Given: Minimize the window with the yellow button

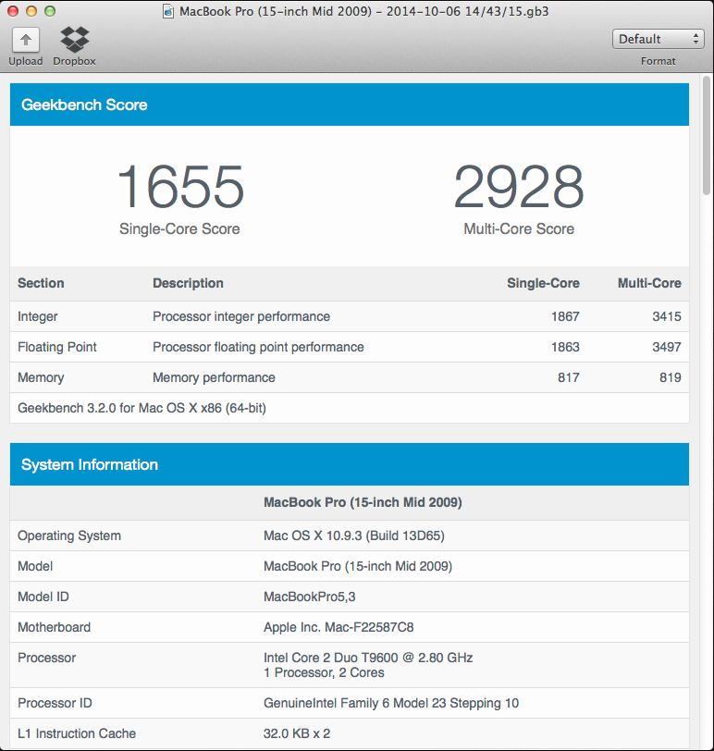Looking at the screenshot, I should [x=31, y=11].
